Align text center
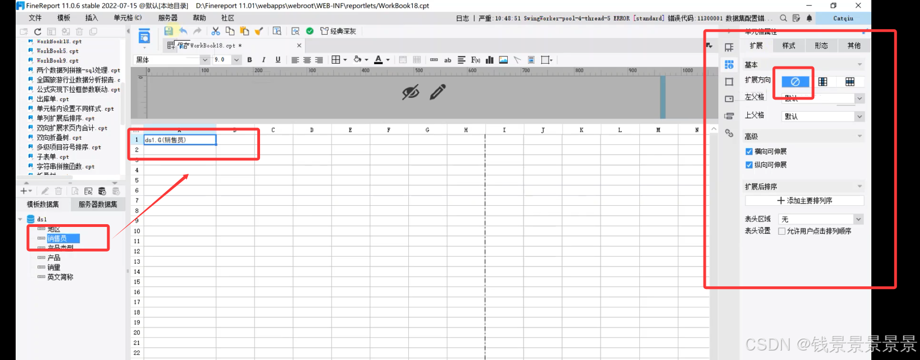The width and height of the screenshot is (920, 360). click(307, 60)
